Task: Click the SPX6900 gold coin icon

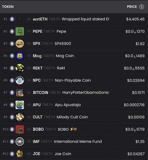Action: click(20, 44)
